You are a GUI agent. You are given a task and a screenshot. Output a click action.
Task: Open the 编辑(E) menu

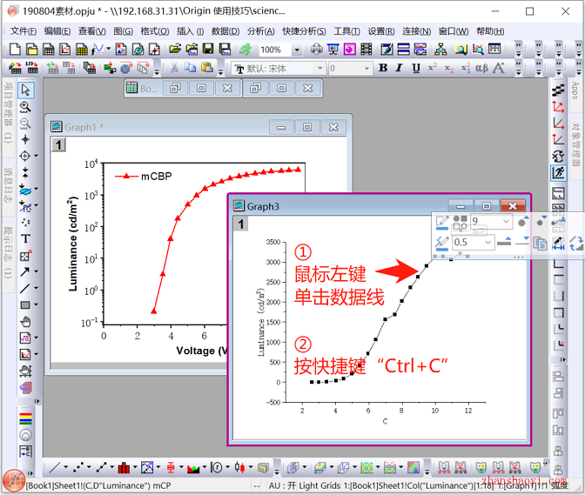click(x=57, y=31)
